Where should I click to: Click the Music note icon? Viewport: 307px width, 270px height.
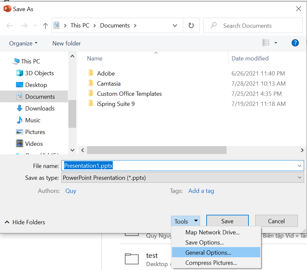click(20, 120)
